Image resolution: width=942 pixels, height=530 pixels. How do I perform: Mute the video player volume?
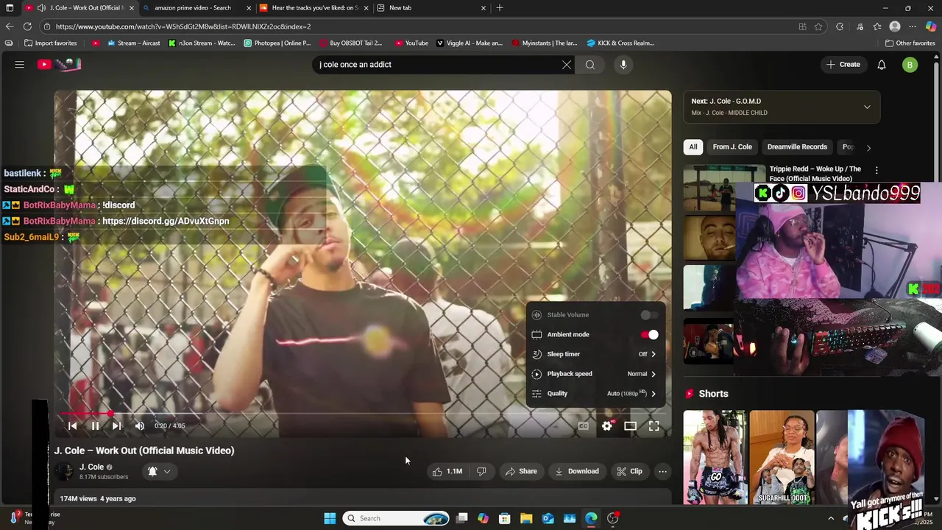coord(140,425)
